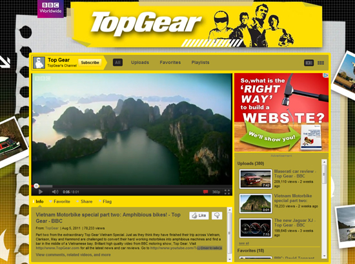Open the 360p video quality selector

click(x=216, y=192)
